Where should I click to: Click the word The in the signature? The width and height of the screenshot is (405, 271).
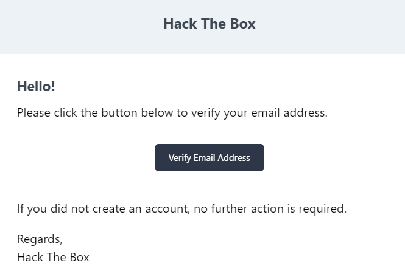point(57,258)
